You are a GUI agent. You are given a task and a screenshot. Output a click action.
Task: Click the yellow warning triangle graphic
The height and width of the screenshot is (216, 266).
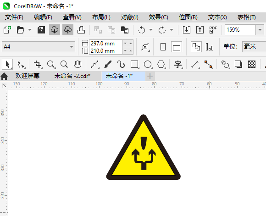coord(144,147)
